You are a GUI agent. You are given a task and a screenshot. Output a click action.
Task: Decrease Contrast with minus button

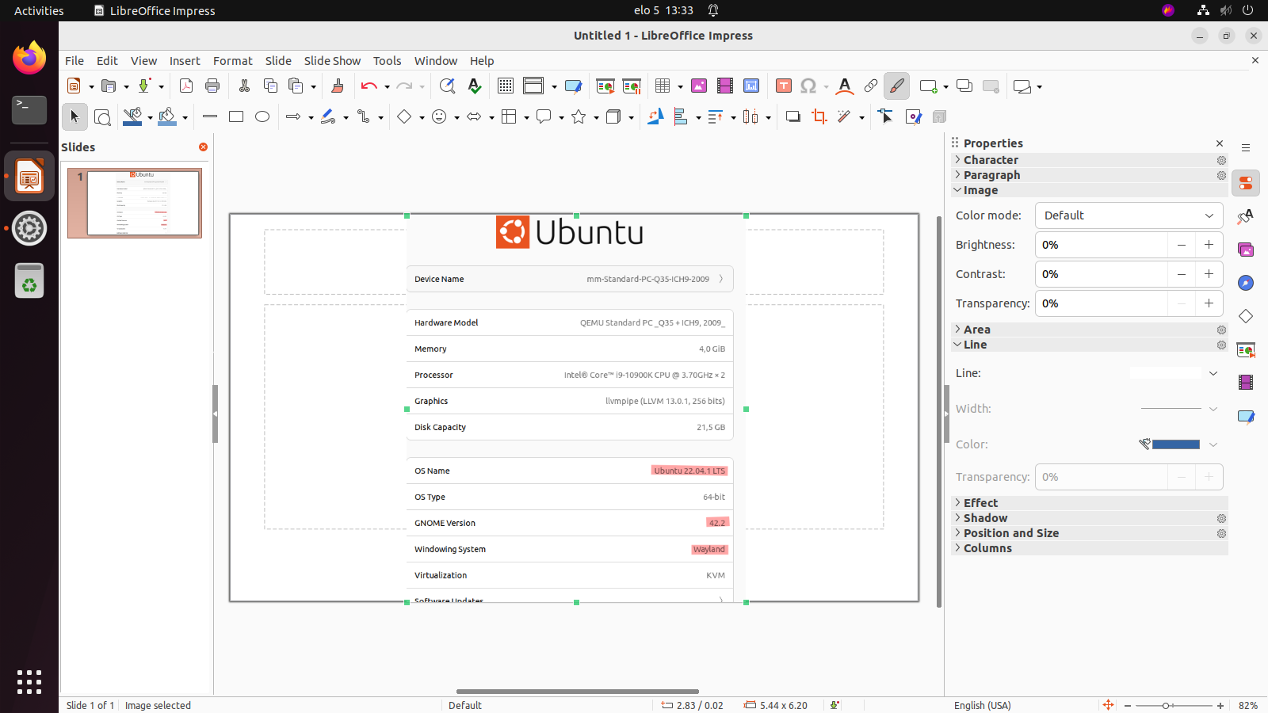[x=1182, y=274]
